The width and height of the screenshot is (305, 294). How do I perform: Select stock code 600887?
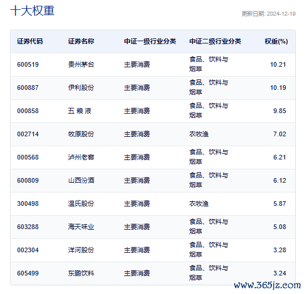28,88
